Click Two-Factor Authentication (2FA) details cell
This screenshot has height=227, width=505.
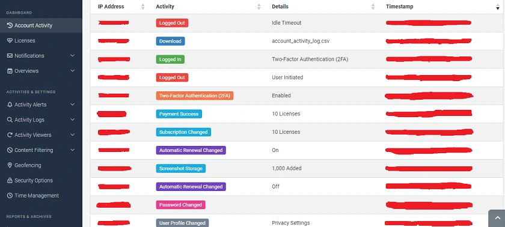tap(310, 59)
